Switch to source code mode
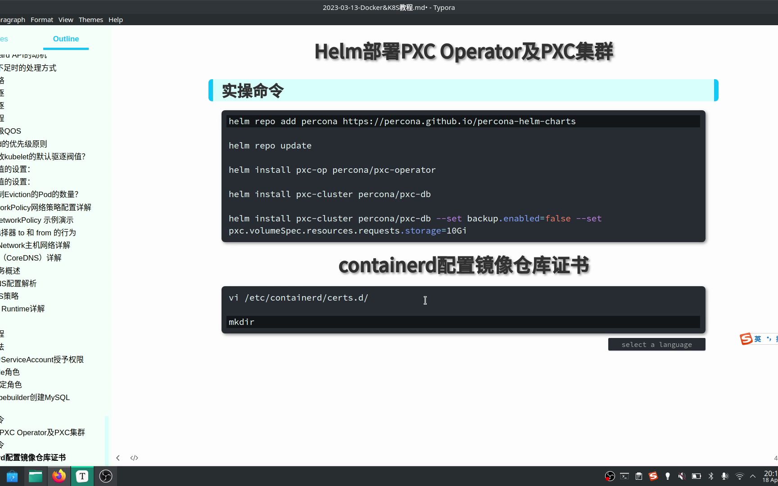Image resolution: width=778 pixels, height=486 pixels. 134,458
